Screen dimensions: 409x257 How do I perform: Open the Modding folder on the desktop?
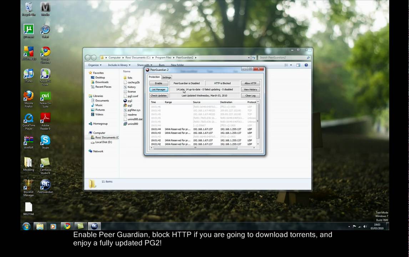29,165
